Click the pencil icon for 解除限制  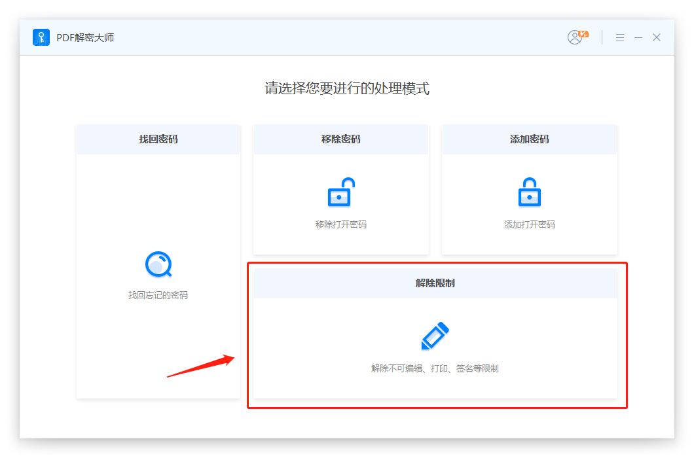pyautogui.click(x=435, y=336)
